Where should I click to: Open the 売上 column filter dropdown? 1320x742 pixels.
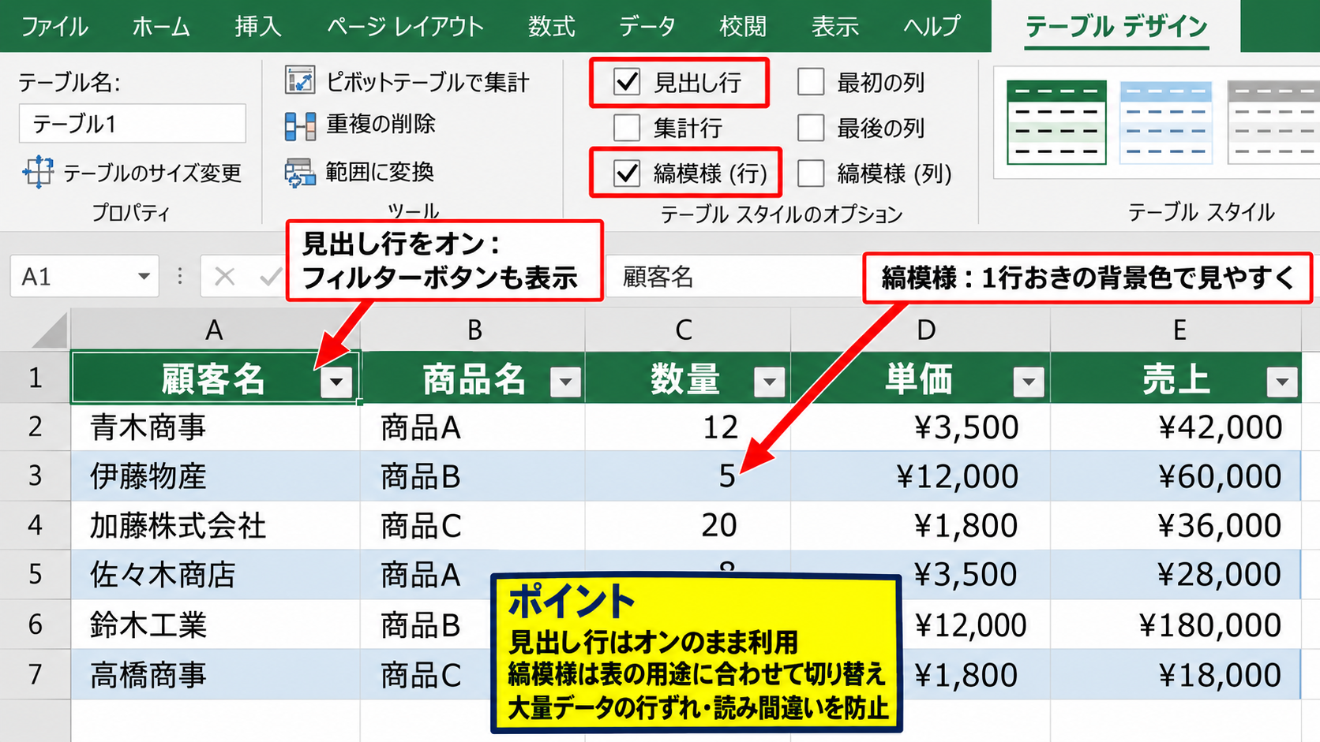pos(1282,382)
